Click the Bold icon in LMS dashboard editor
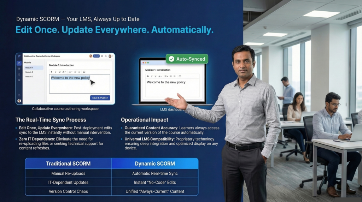Viewport: 362px width, 202px height. click(x=148, y=76)
